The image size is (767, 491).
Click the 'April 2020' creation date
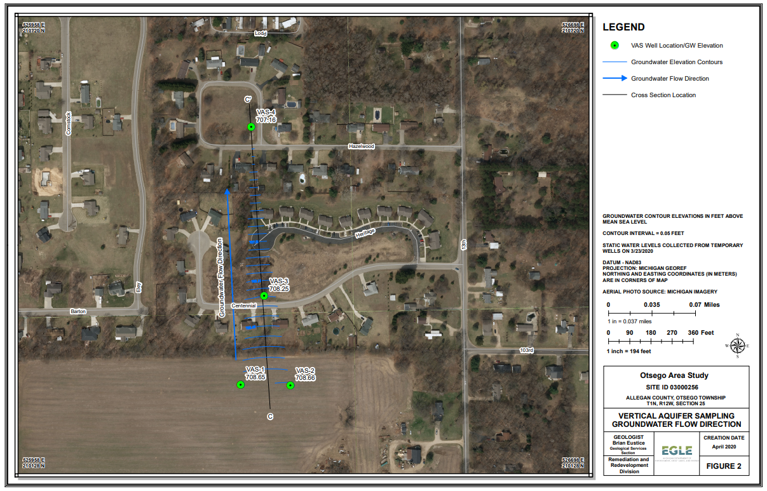point(724,447)
